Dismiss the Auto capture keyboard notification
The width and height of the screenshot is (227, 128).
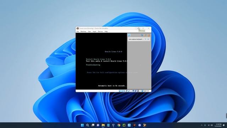click(148, 39)
